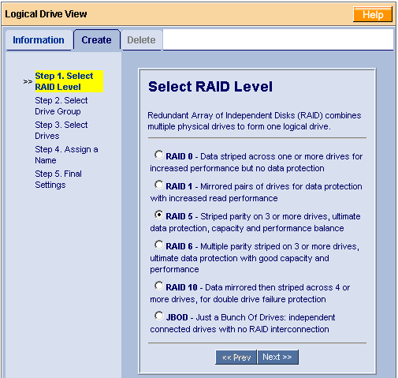The image size is (398, 378).
Task: Select the RAID 1 mirrored option
Action: tap(158, 185)
